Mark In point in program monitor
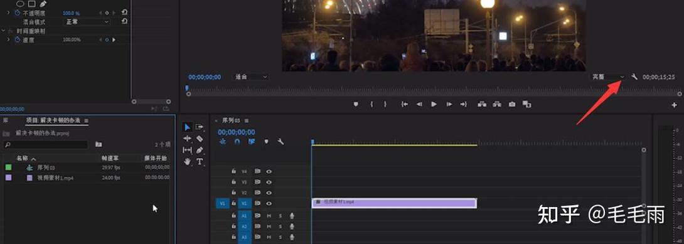The image size is (684, 244). (371, 104)
